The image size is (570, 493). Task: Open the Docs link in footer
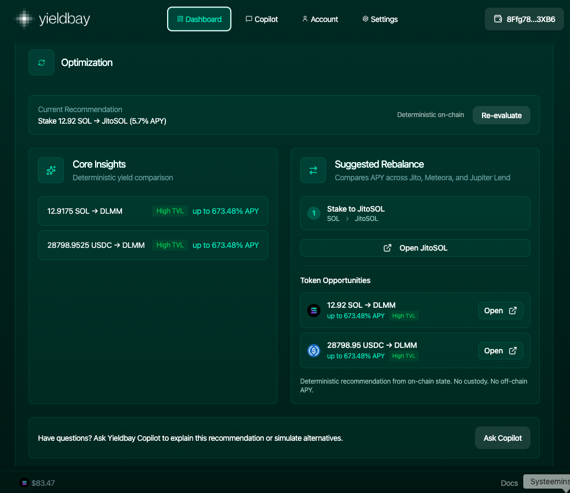[509, 483]
